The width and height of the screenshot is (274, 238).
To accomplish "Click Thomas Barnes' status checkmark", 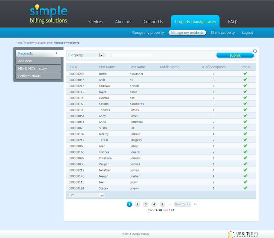I will [245, 110].
